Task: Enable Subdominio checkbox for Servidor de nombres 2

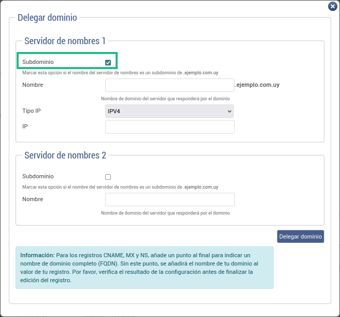Action: pos(108,177)
